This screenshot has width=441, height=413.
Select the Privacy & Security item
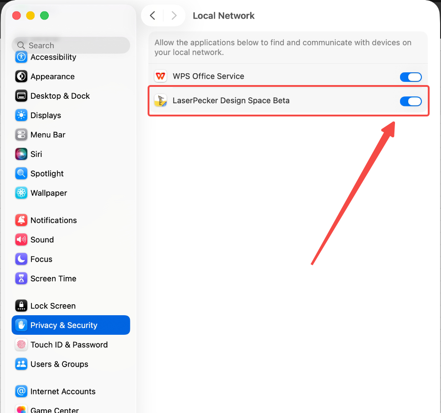pyautogui.click(x=71, y=325)
